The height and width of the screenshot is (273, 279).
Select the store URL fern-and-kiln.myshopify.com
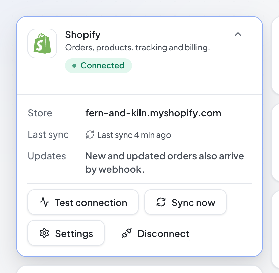tap(153, 113)
